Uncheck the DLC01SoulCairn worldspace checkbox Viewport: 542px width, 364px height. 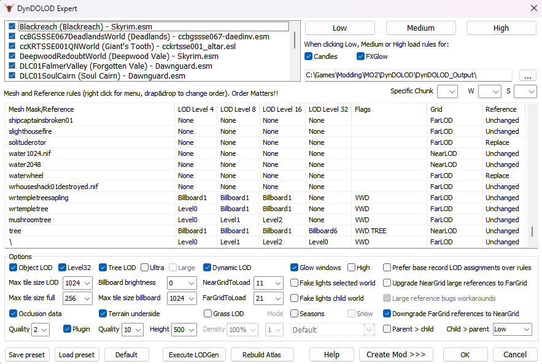[x=12, y=76]
